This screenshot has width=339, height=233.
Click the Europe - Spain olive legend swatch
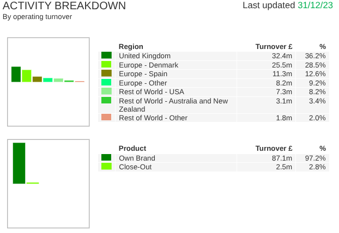106,73
